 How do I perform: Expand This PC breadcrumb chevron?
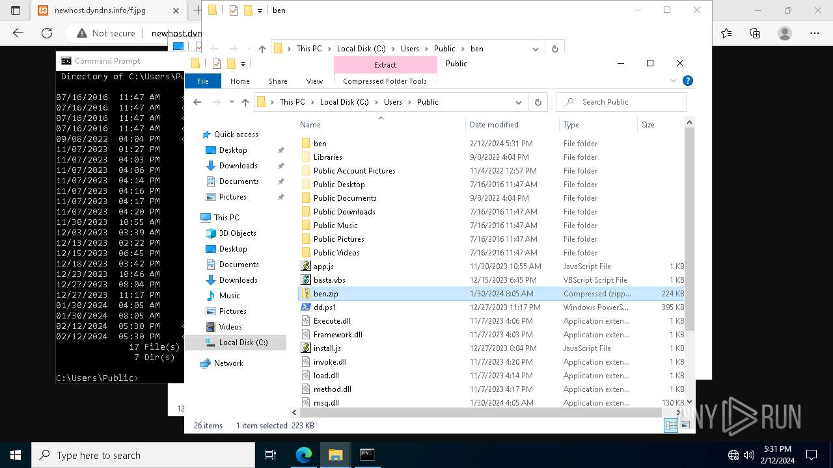click(313, 102)
